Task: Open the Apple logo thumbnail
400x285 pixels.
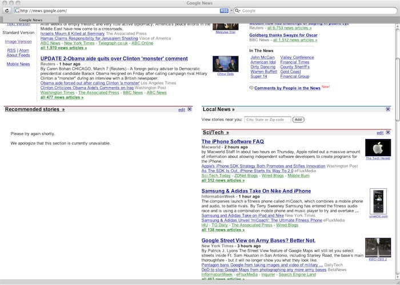Action: click(x=378, y=148)
